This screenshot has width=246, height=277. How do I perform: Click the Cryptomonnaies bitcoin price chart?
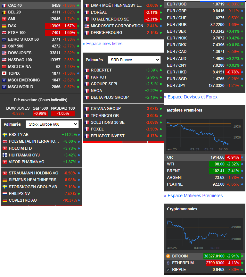point(204,234)
